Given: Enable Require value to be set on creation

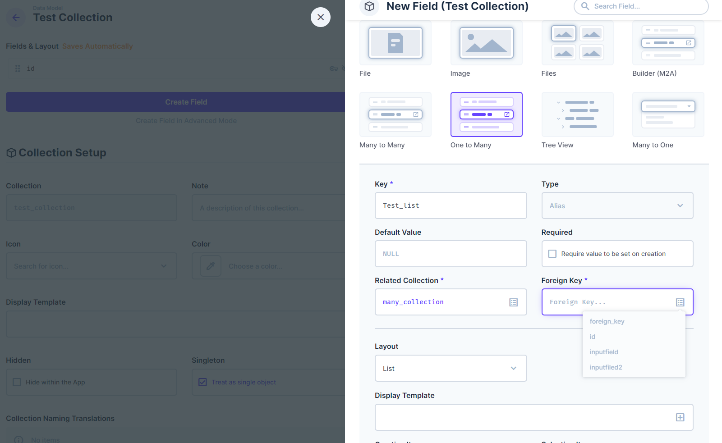Looking at the screenshot, I should [552, 253].
